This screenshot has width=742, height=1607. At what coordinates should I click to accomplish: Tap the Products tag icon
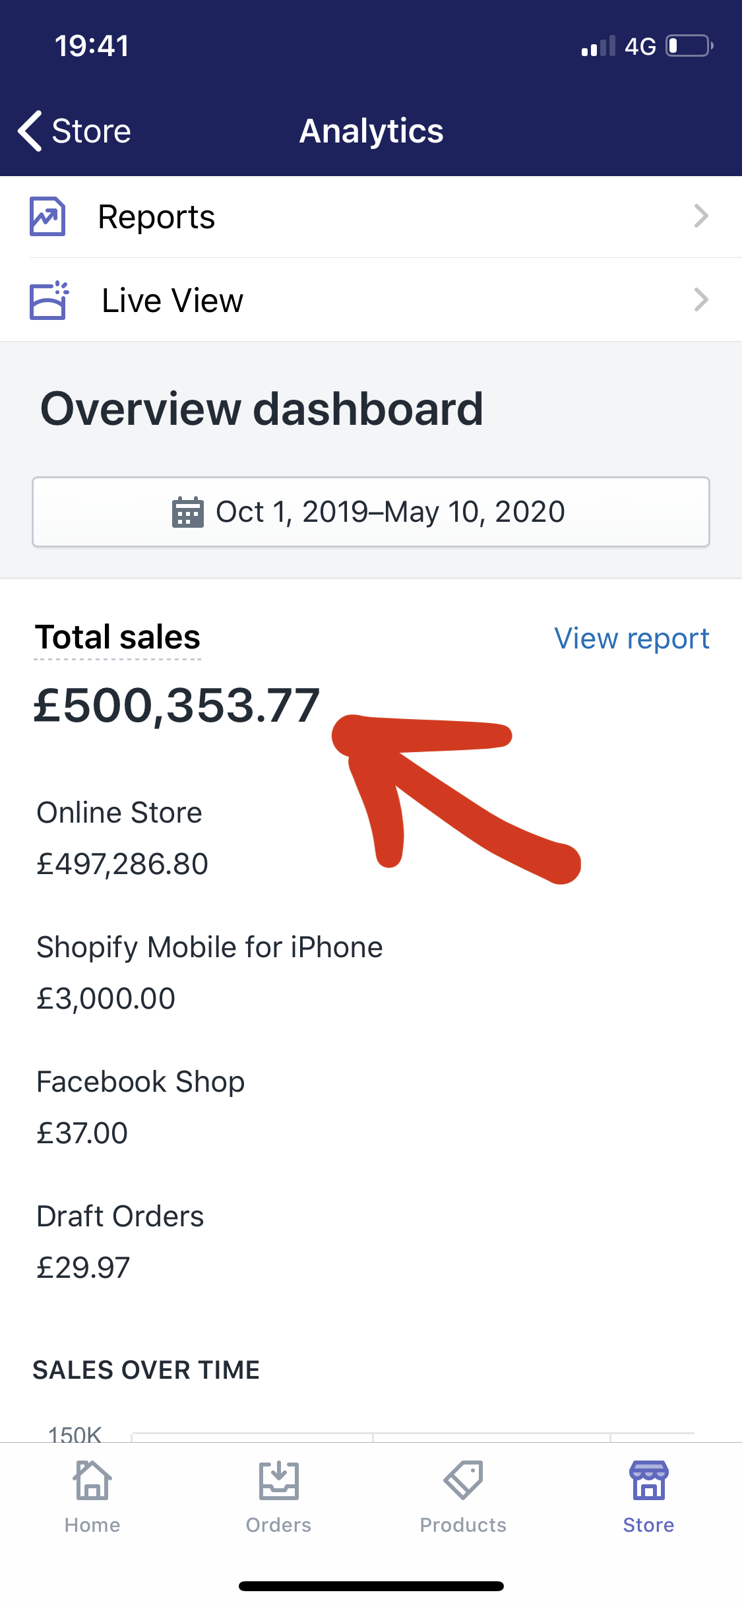coord(463,1480)
